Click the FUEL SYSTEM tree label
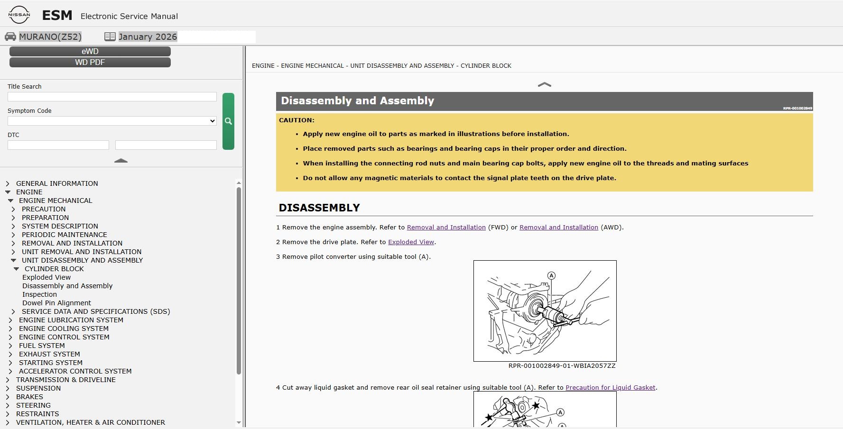Screen dimensions: 843x429 (x=42, y=346)
